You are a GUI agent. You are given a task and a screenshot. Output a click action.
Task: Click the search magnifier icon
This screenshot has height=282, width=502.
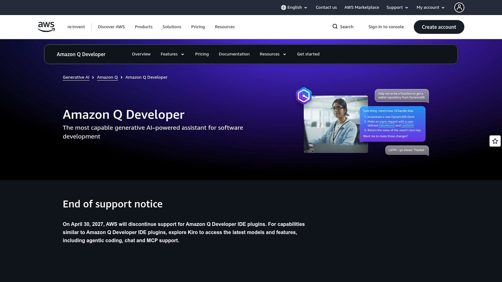tap(335, 27)
